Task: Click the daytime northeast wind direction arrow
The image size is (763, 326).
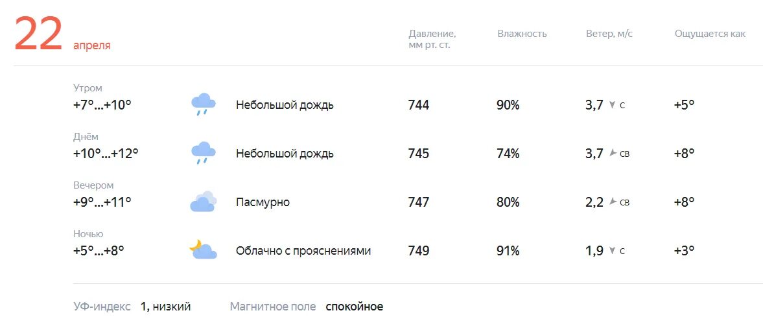Action: click(613, 153)
